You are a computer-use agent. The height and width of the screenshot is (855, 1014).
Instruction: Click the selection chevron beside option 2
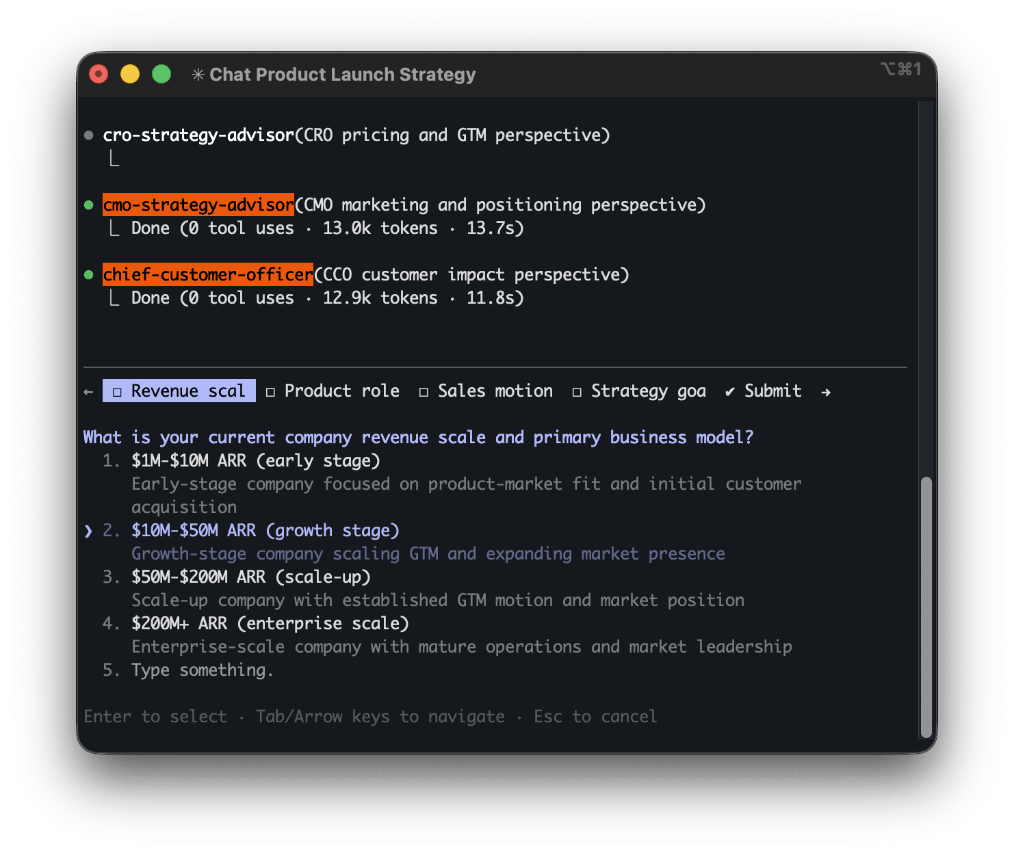88,531
